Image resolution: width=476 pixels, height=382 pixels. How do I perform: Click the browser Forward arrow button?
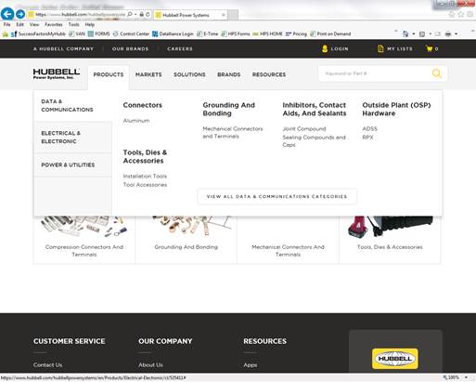point(20,14)
